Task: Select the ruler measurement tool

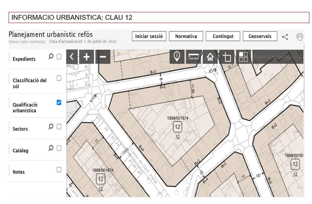Action: pos(193,57)
